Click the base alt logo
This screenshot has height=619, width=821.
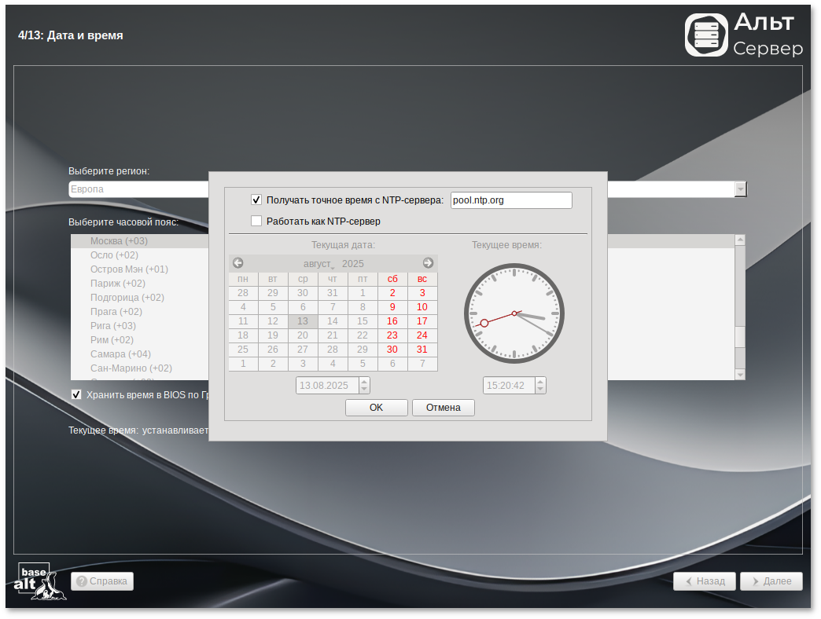point(41,581)
